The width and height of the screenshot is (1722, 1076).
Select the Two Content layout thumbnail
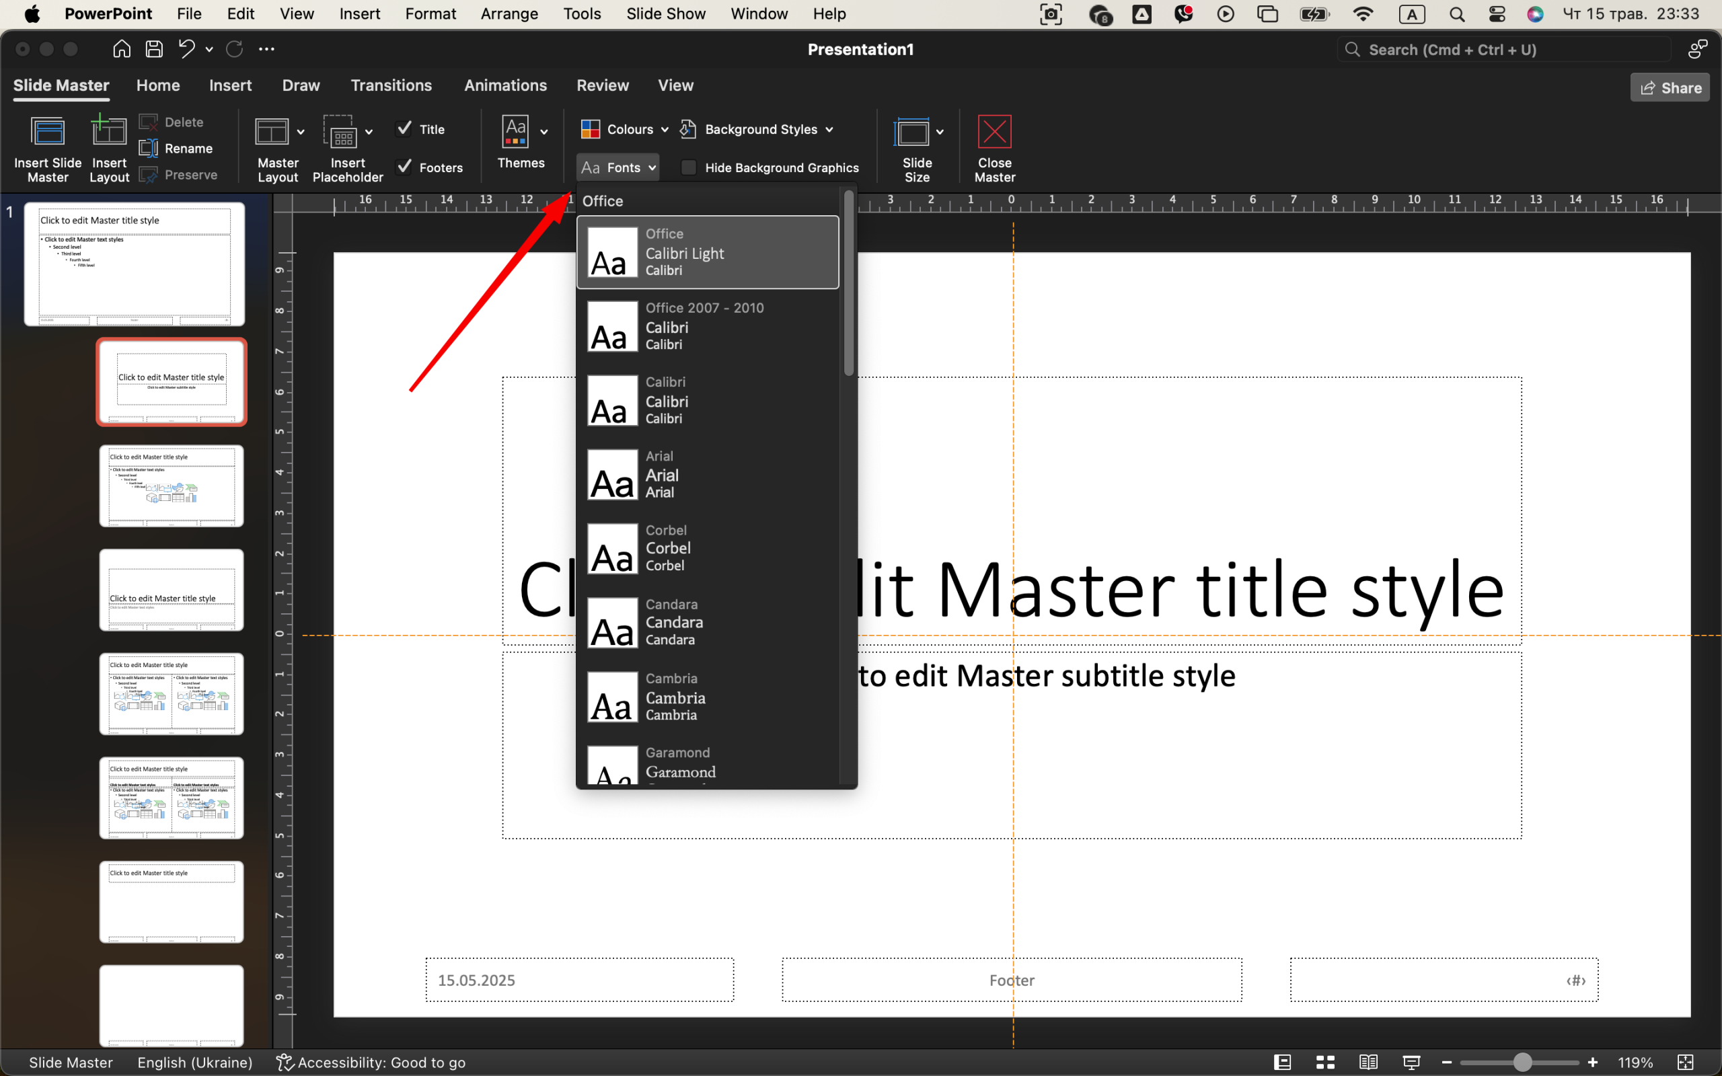point(172,693)
